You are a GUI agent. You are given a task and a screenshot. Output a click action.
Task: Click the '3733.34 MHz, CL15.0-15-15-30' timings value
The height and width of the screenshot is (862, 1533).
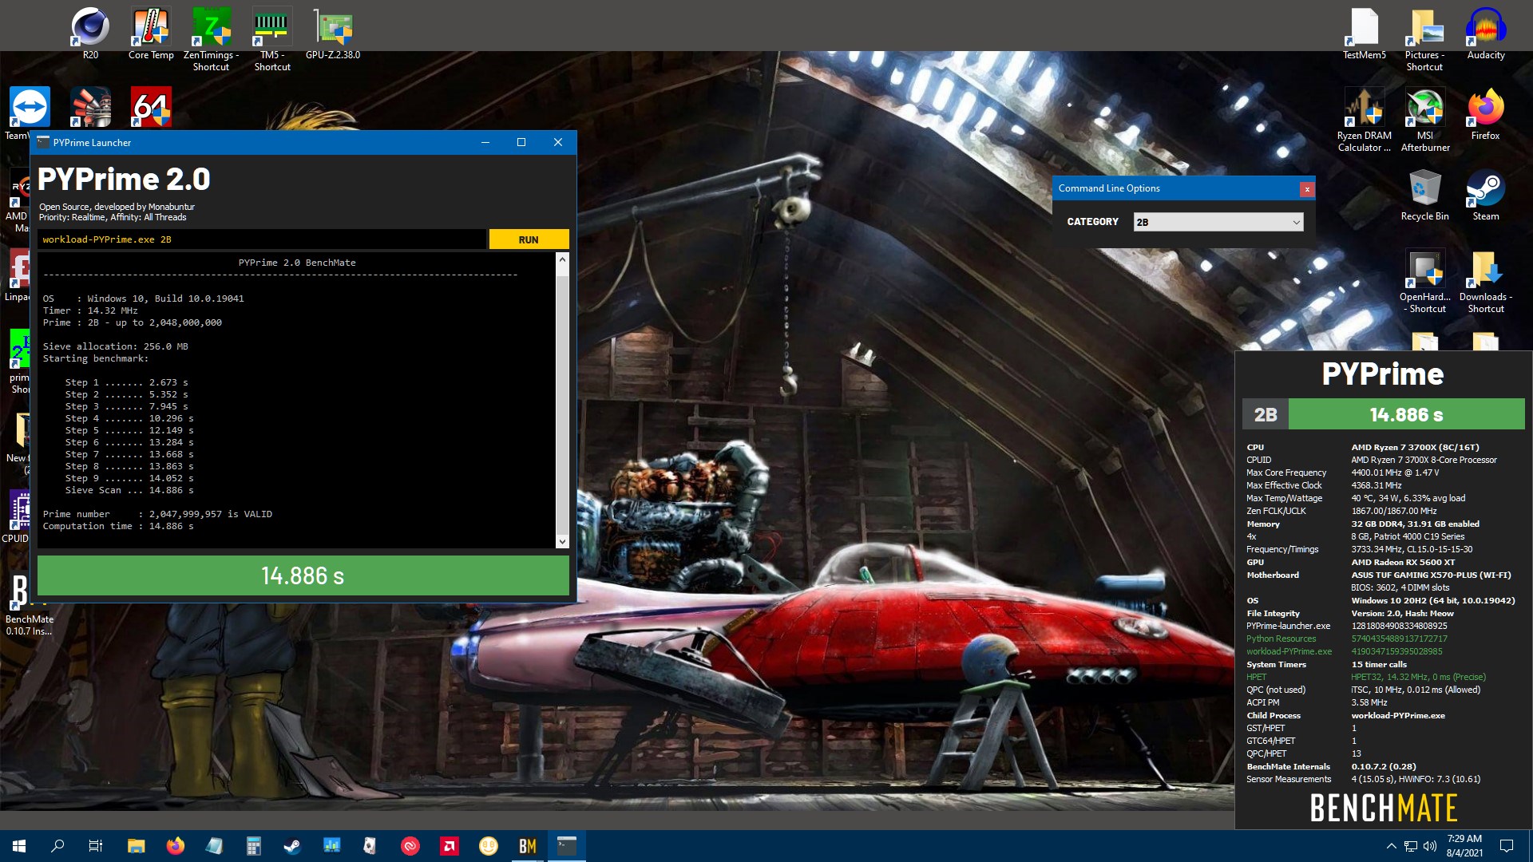click(x=1412, y=549)
